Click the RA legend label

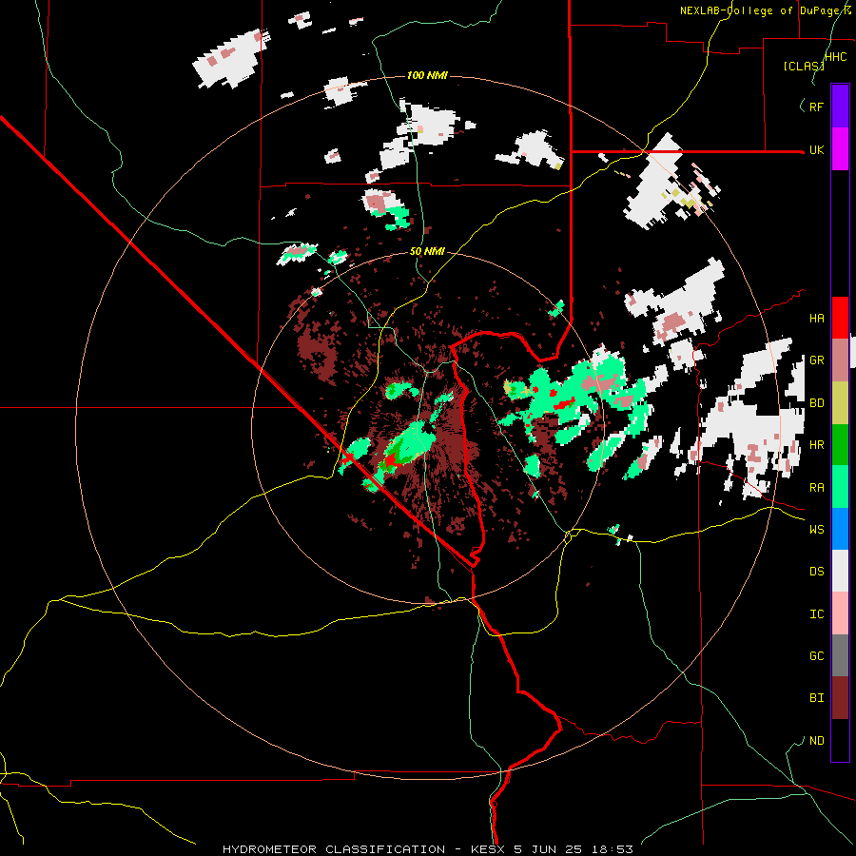(816, 488)
